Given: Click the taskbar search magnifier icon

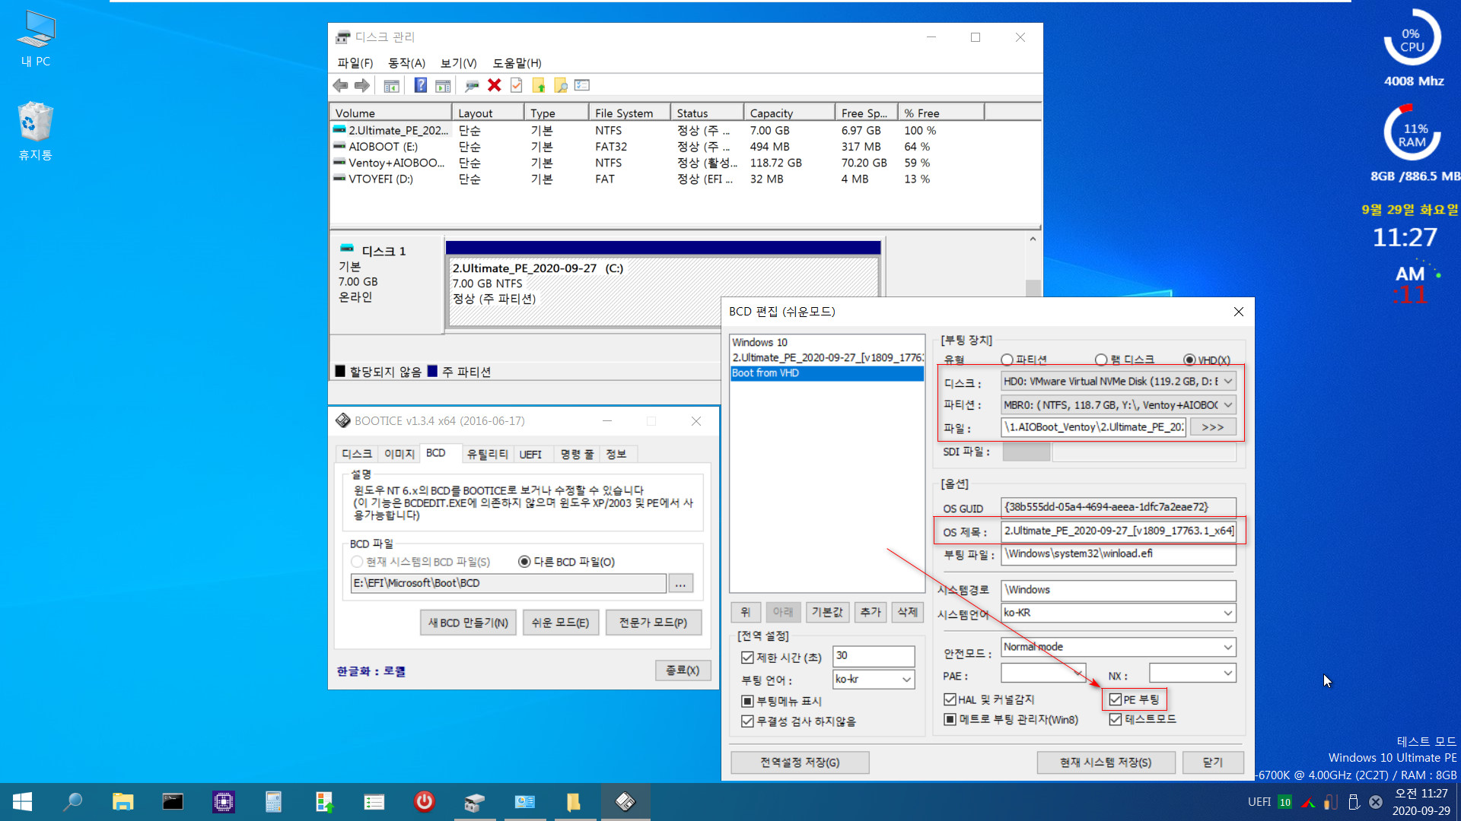Looking at the screenshot, I should (x=72, y=801).
